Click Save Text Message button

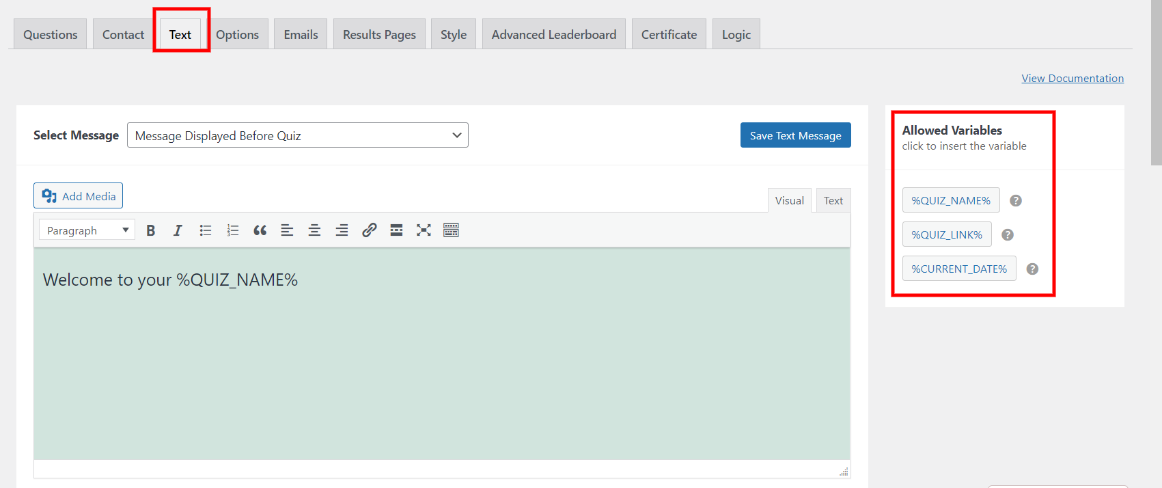(796, 135)
